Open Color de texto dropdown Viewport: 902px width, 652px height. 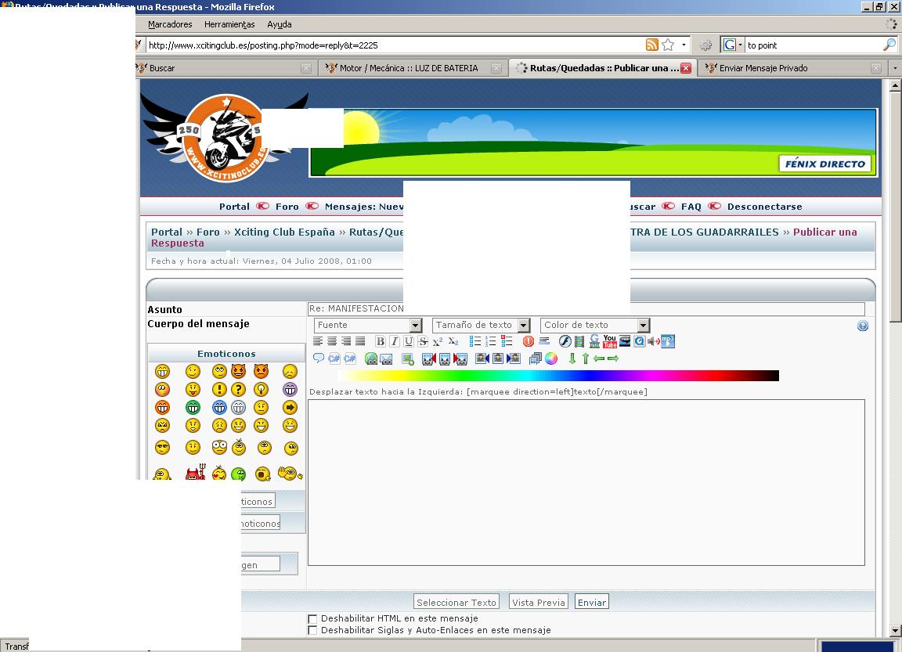[x=595, y=326]
